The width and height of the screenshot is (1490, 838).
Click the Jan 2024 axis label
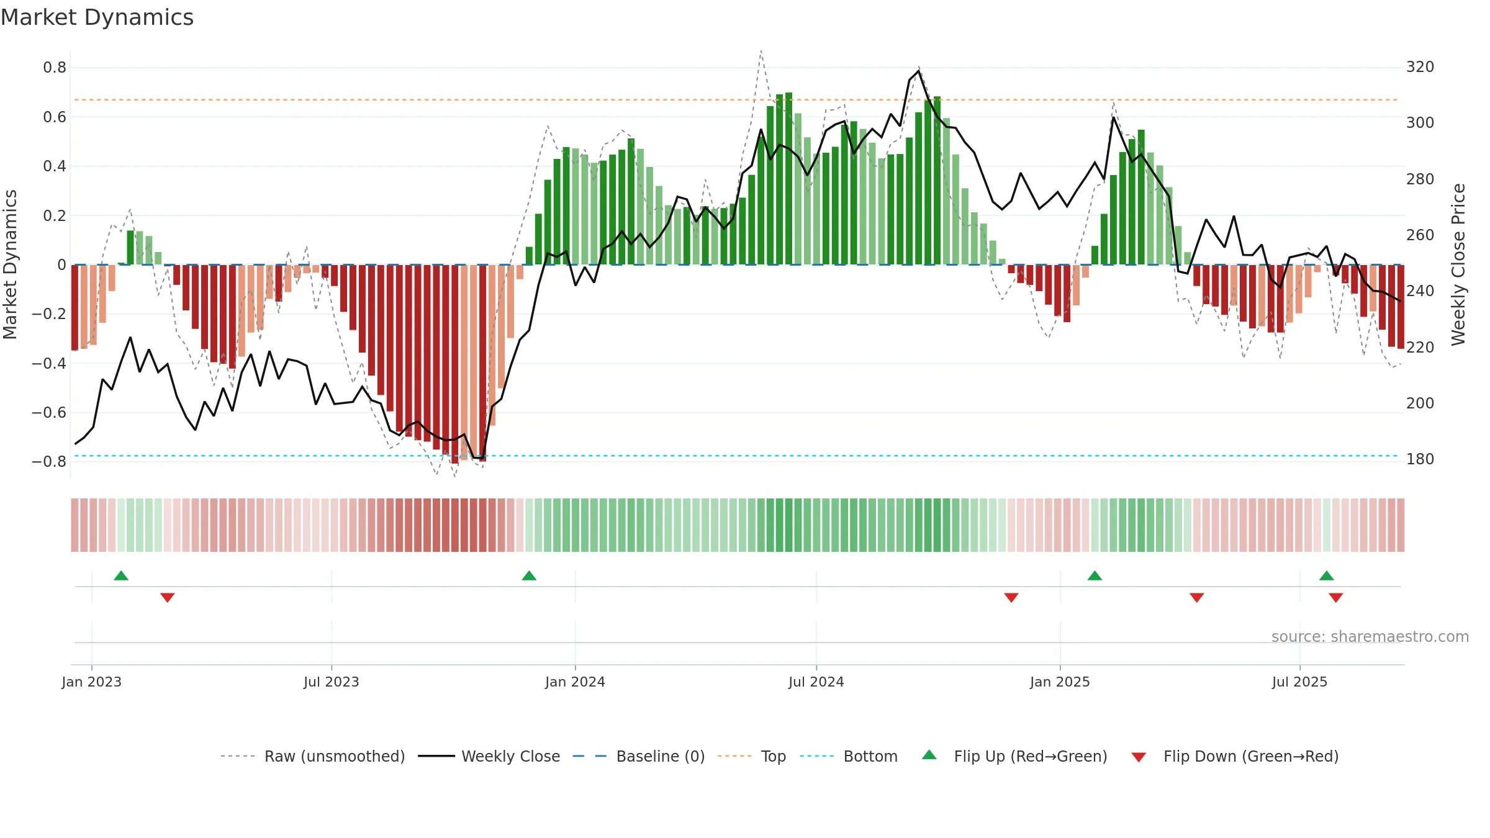point(575,682)
